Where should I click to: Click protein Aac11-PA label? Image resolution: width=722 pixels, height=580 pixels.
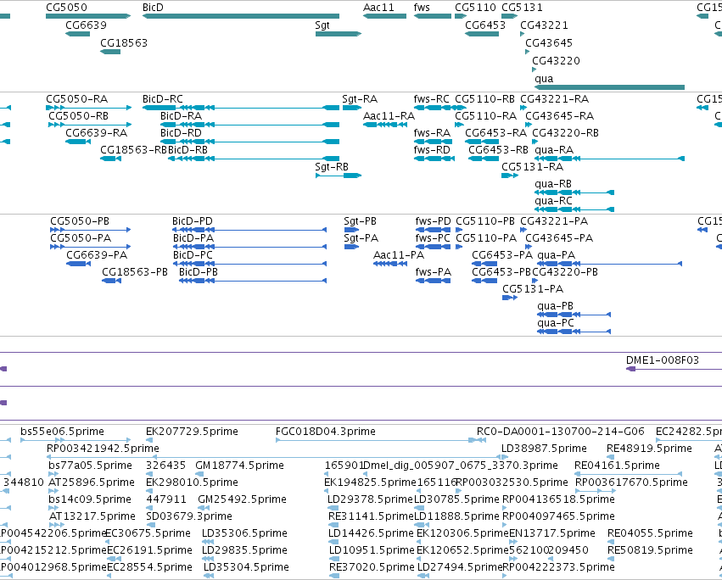coord(399,255)
